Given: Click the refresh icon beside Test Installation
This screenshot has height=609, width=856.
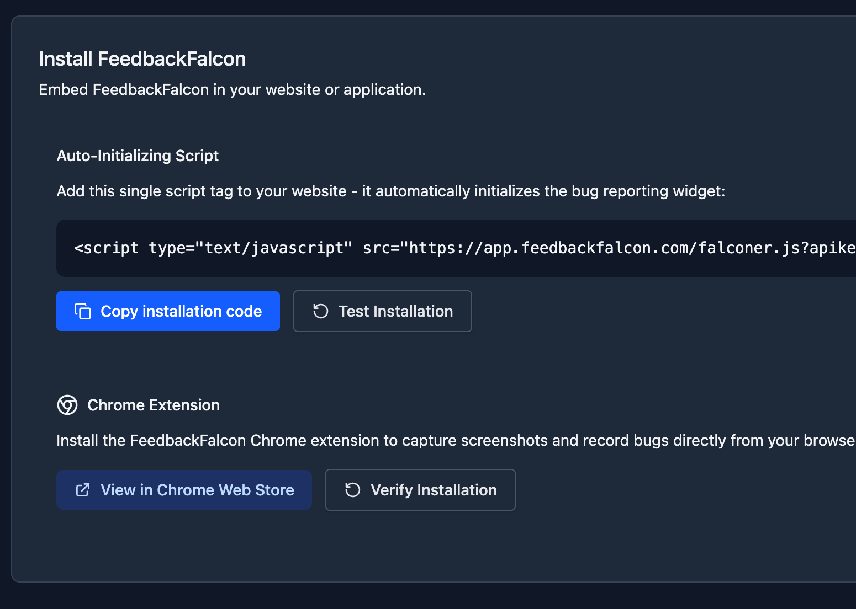Looking at the screenshot, I should point(320,311).
